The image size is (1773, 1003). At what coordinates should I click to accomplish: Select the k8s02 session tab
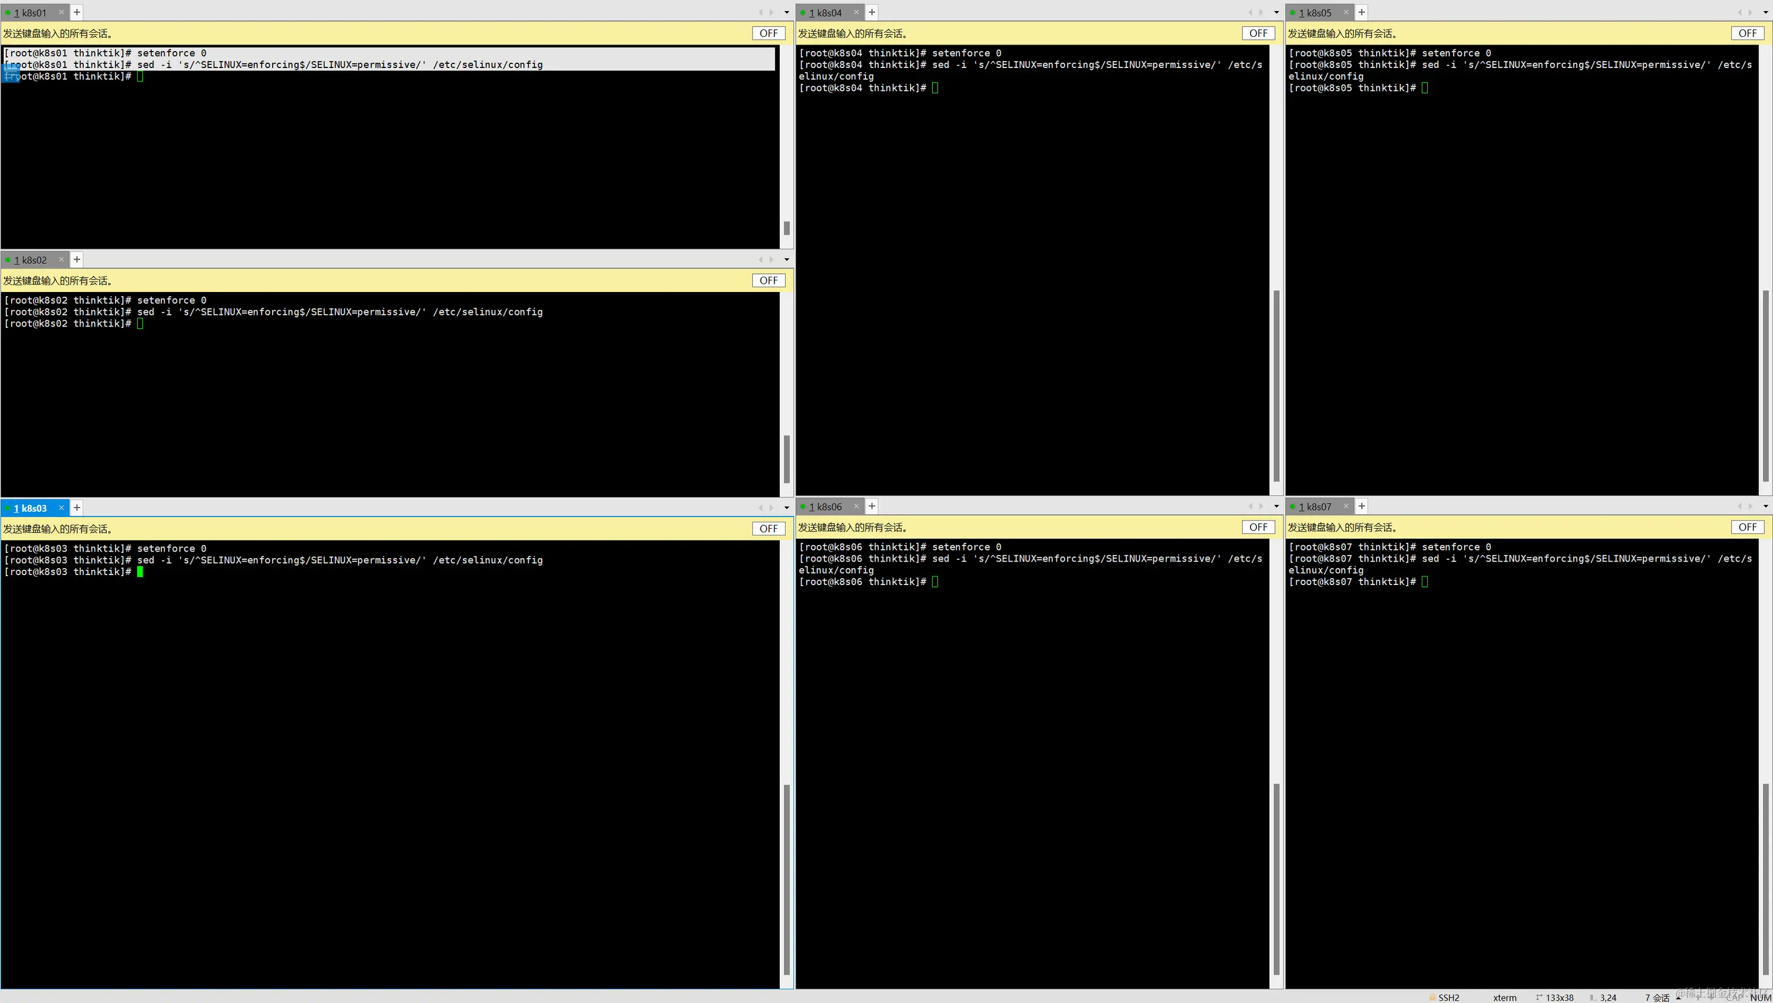pyautogui.click(x=30, y=260)
